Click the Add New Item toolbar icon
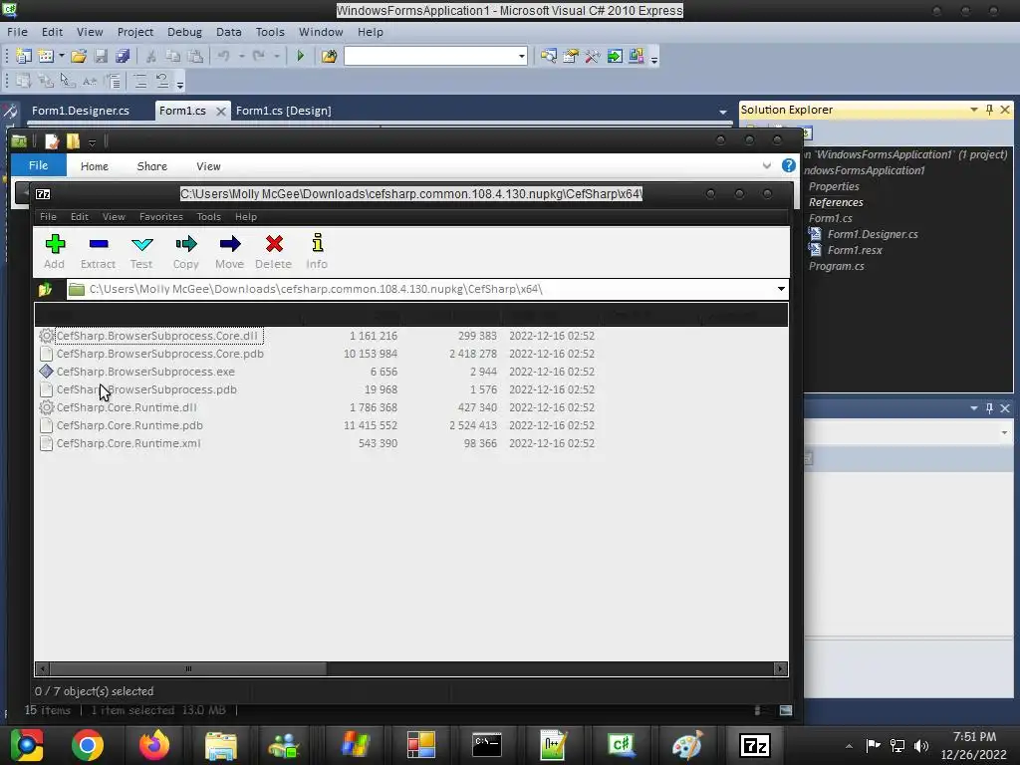The image size is (1020, 765). 45,56
